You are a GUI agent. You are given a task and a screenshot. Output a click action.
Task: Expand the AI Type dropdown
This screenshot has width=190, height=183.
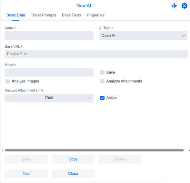coord(144,35)
